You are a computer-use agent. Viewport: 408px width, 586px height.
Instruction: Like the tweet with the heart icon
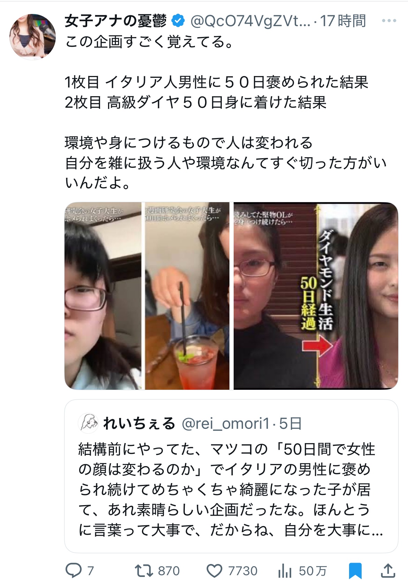[214, 571]
